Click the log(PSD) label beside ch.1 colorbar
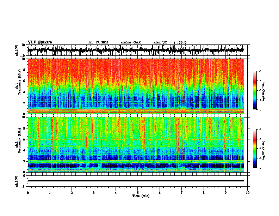This screenshot has height=216, width=279. 264,92
